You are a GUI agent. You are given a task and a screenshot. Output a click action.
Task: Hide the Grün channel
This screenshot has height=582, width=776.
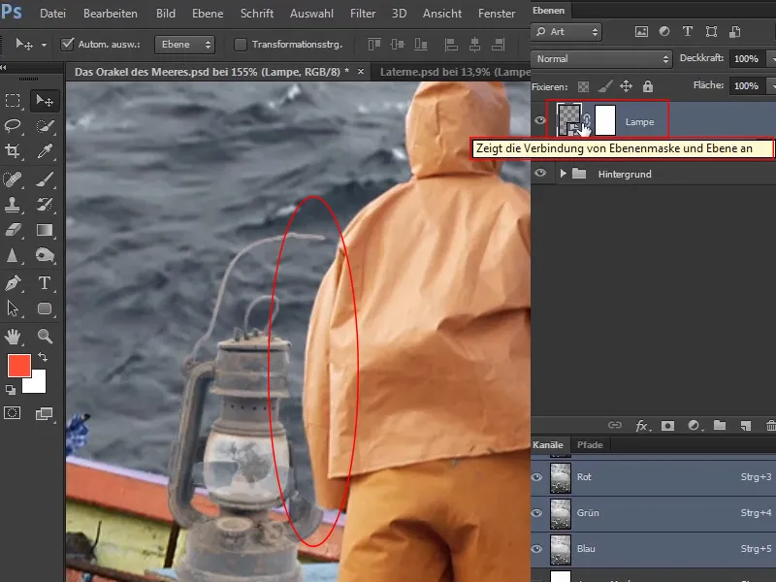pos(536,513)
